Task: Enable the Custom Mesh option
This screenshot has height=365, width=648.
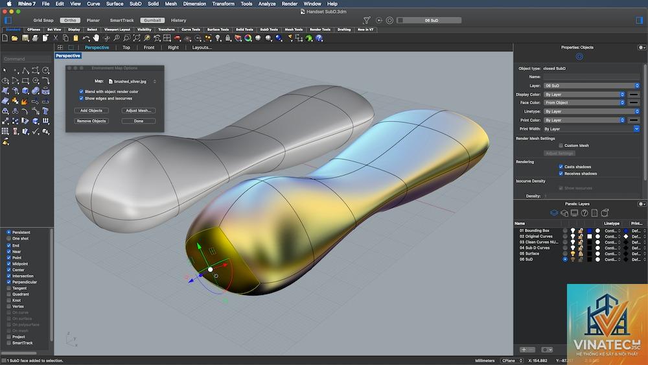Action: (561, 145)
